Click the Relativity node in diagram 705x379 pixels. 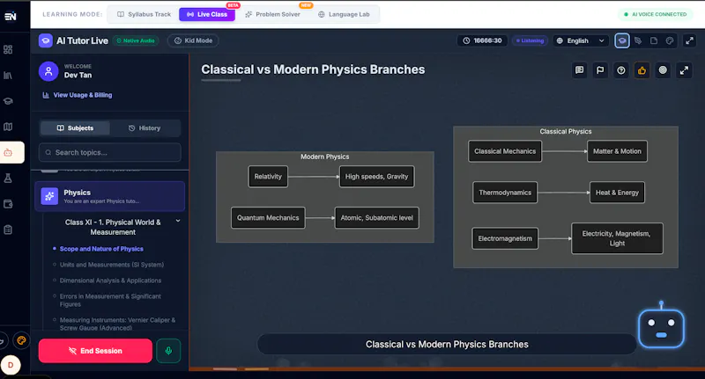point(268,177)
